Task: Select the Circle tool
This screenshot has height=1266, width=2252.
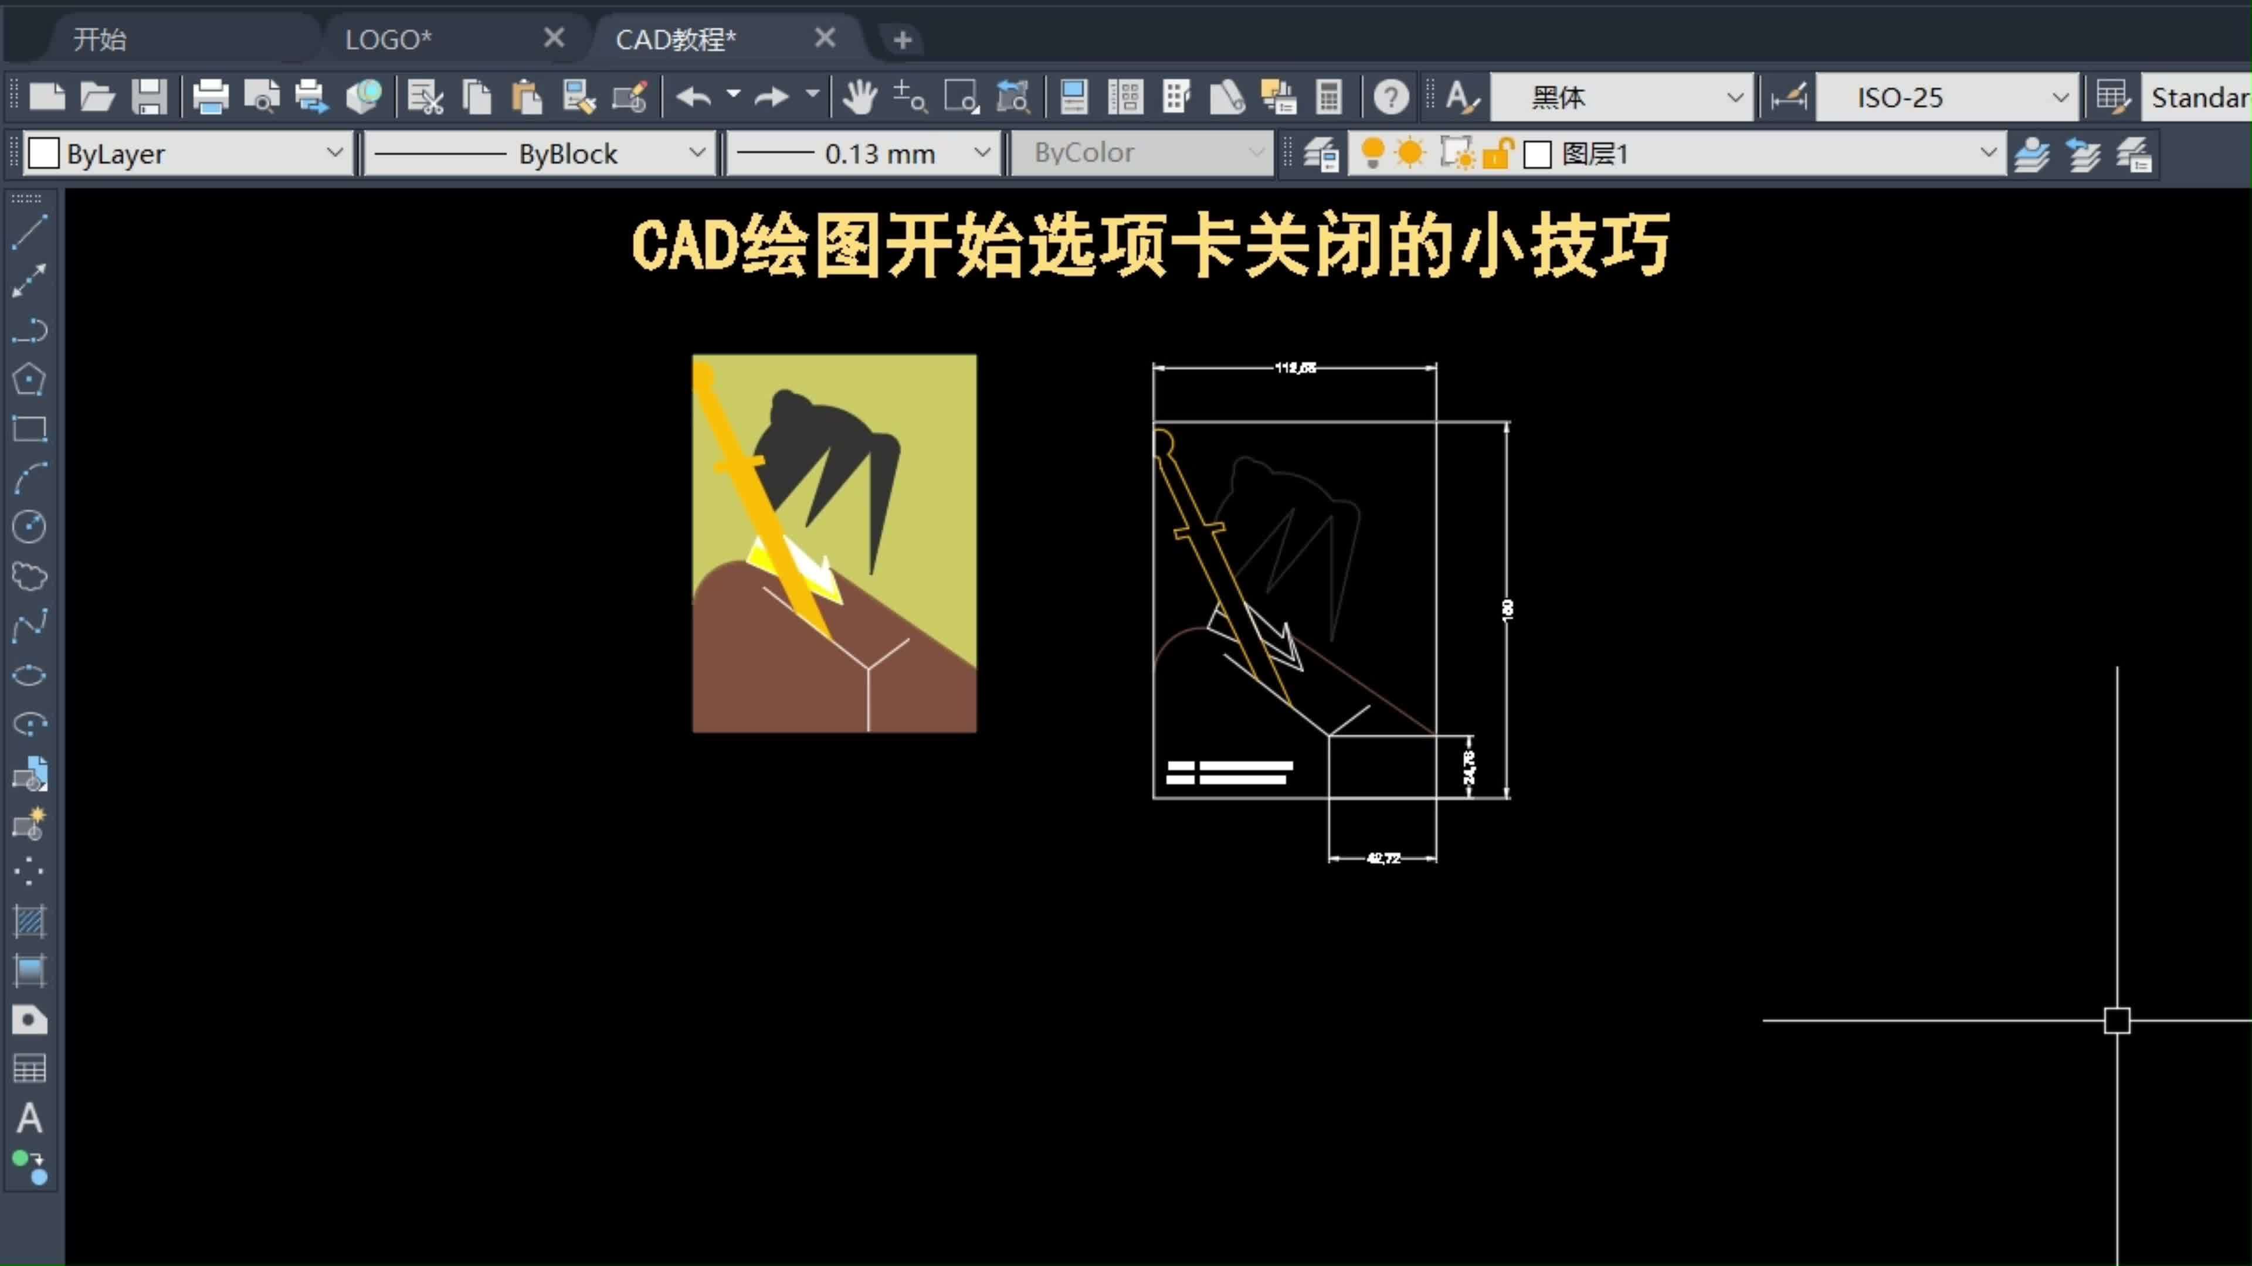Action: point(29,527)
